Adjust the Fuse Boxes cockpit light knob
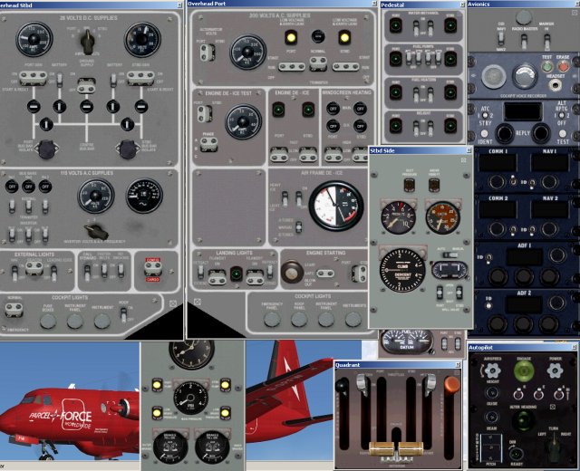The width and height of the screenshot is (580, 471). click(x=48, y=322)
